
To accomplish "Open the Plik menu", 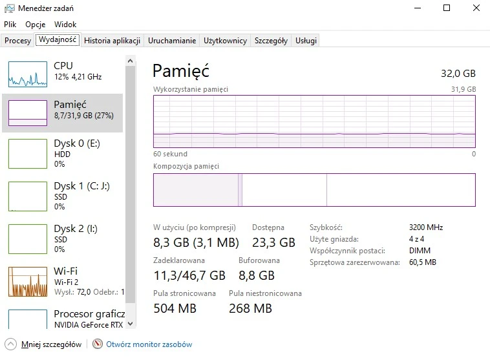I will tap(10, 24).
